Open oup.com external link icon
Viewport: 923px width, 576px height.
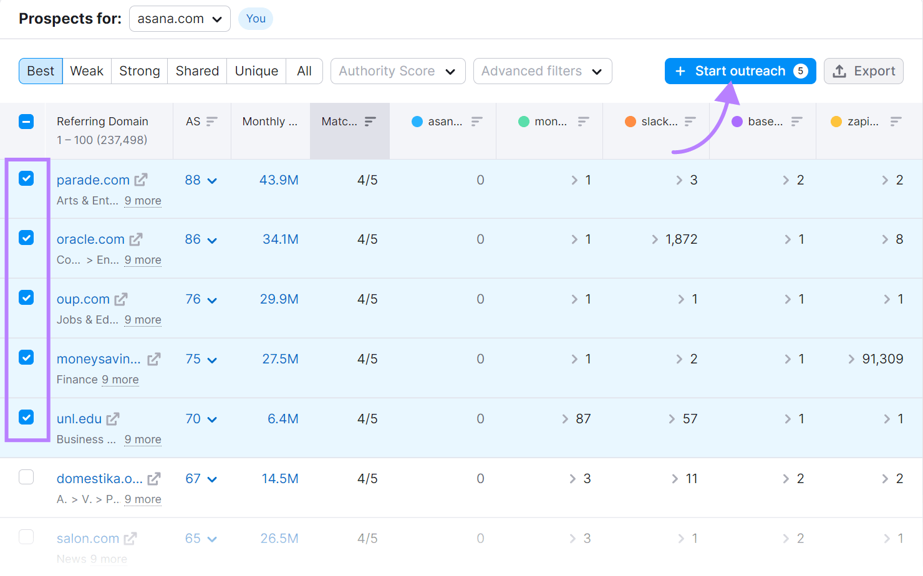(121, 299)
